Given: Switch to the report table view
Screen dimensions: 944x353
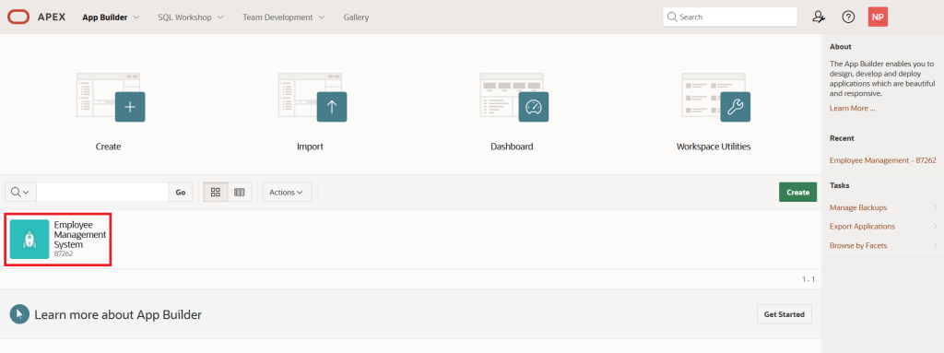Looking at the screenshot, I should [240, 192].
